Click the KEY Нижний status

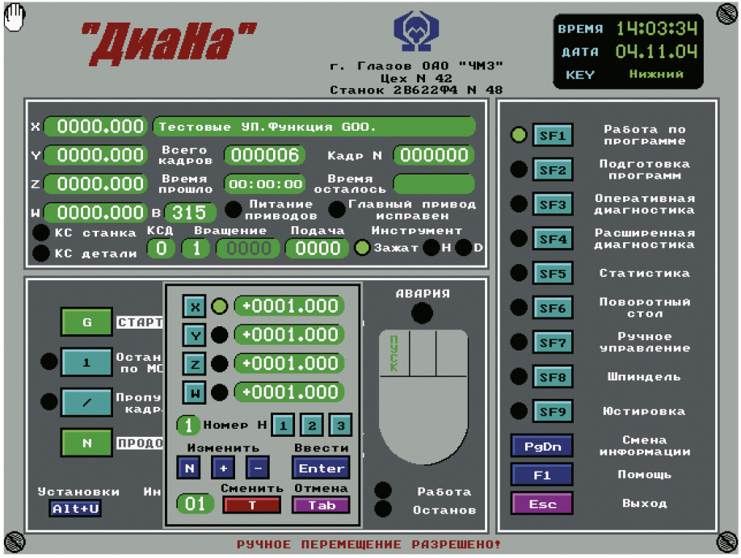(x=656, y=74)
